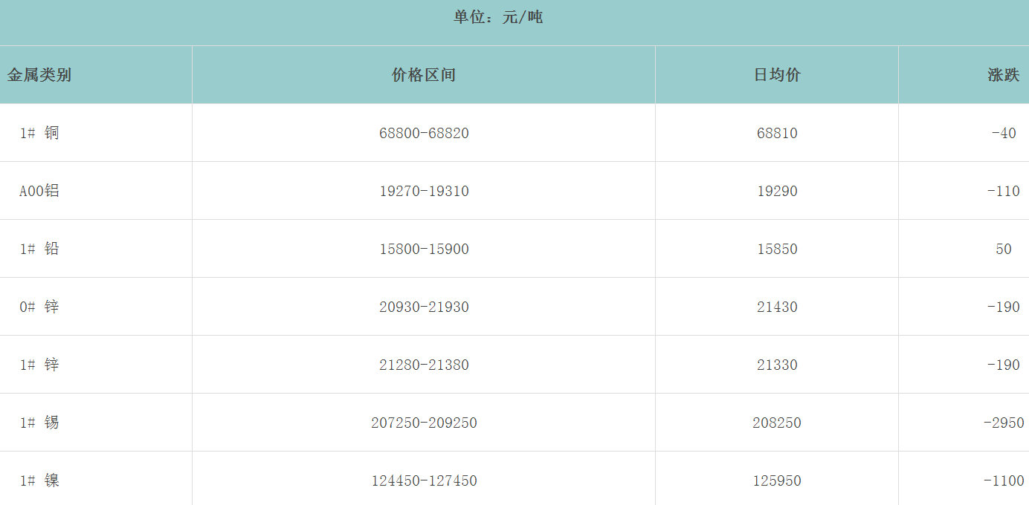Select the tin price range 207250-209250
The image size is (1029, 505).
pos(424,423)
